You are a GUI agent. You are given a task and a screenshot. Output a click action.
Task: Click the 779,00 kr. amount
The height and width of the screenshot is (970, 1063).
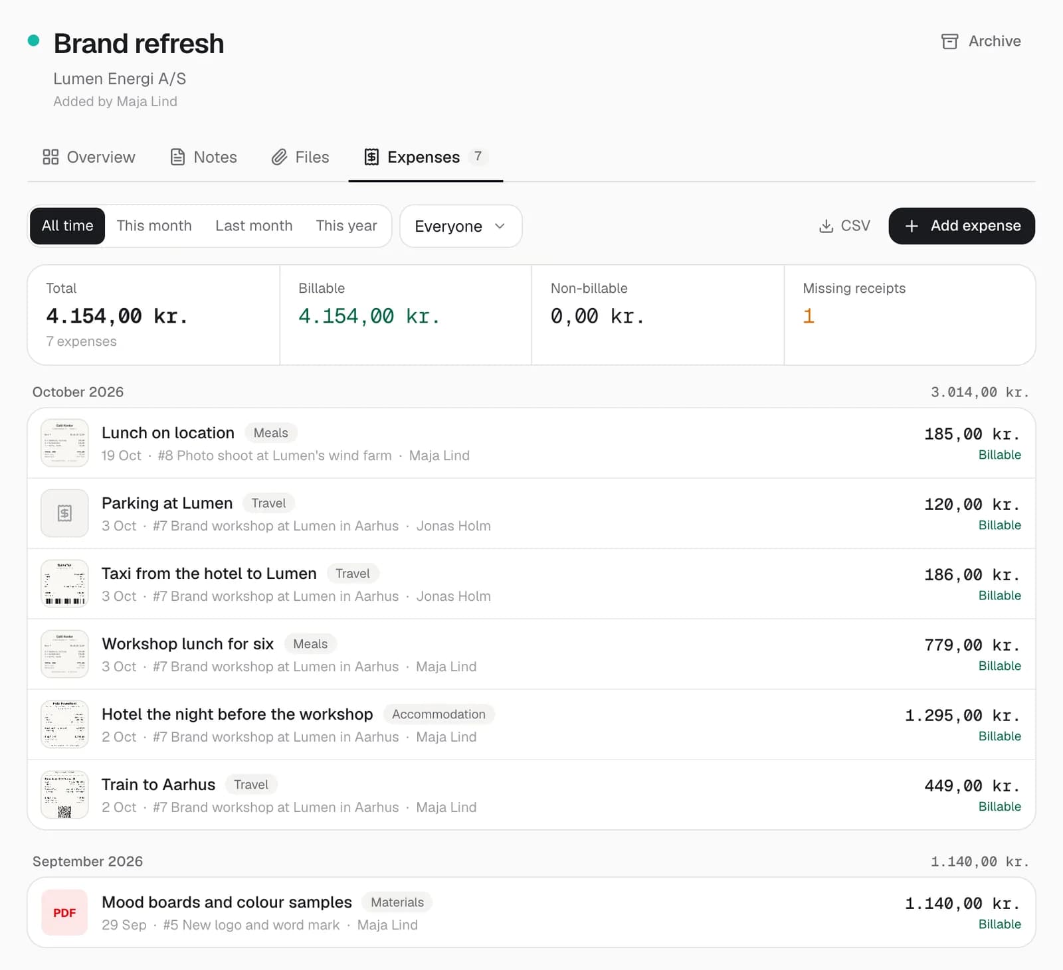click(x=973, y=645)
